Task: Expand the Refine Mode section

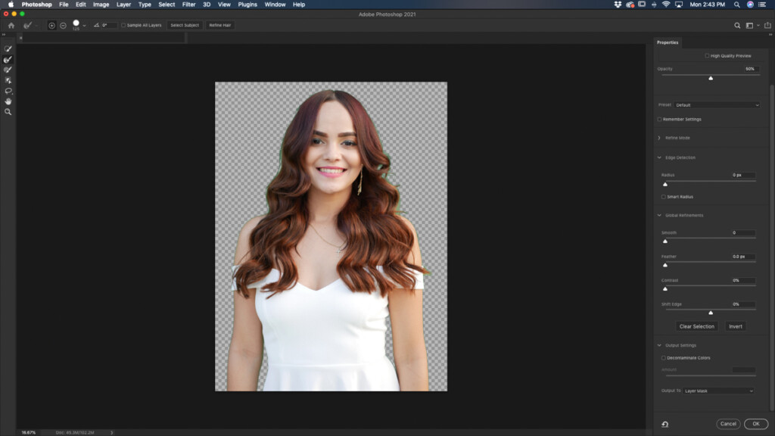Action: point(659,138)
